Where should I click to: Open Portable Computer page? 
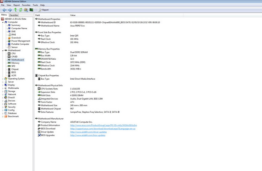point(20,44)
